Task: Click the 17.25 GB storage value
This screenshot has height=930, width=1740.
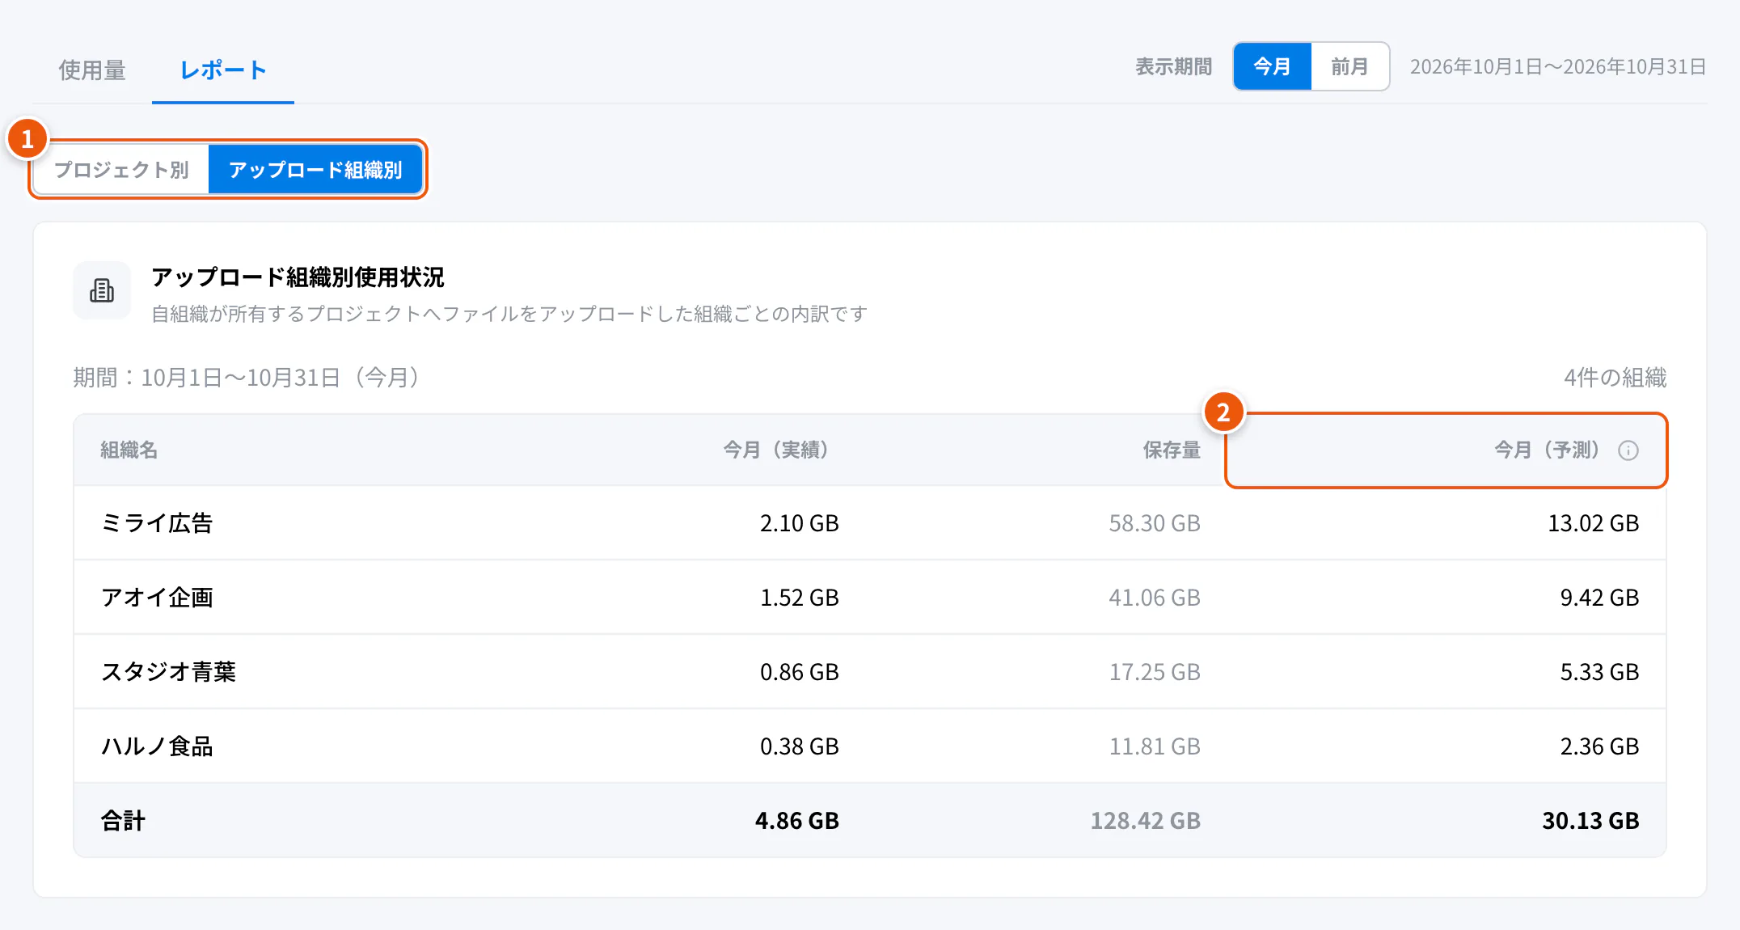Action: coord(1155,672)
